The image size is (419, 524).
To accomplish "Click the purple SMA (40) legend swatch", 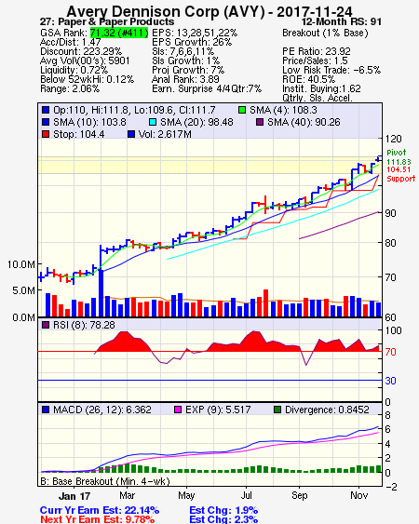I will click(260, 122).
